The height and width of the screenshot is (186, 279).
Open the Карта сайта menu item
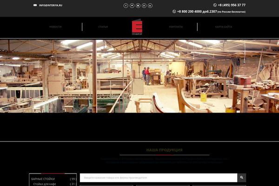(224, 27)
